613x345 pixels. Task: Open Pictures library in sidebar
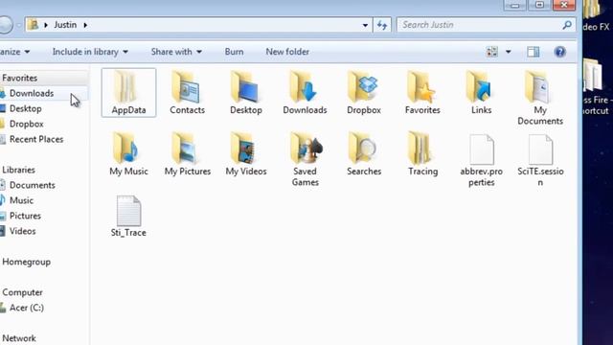click(x=25, y=216)
